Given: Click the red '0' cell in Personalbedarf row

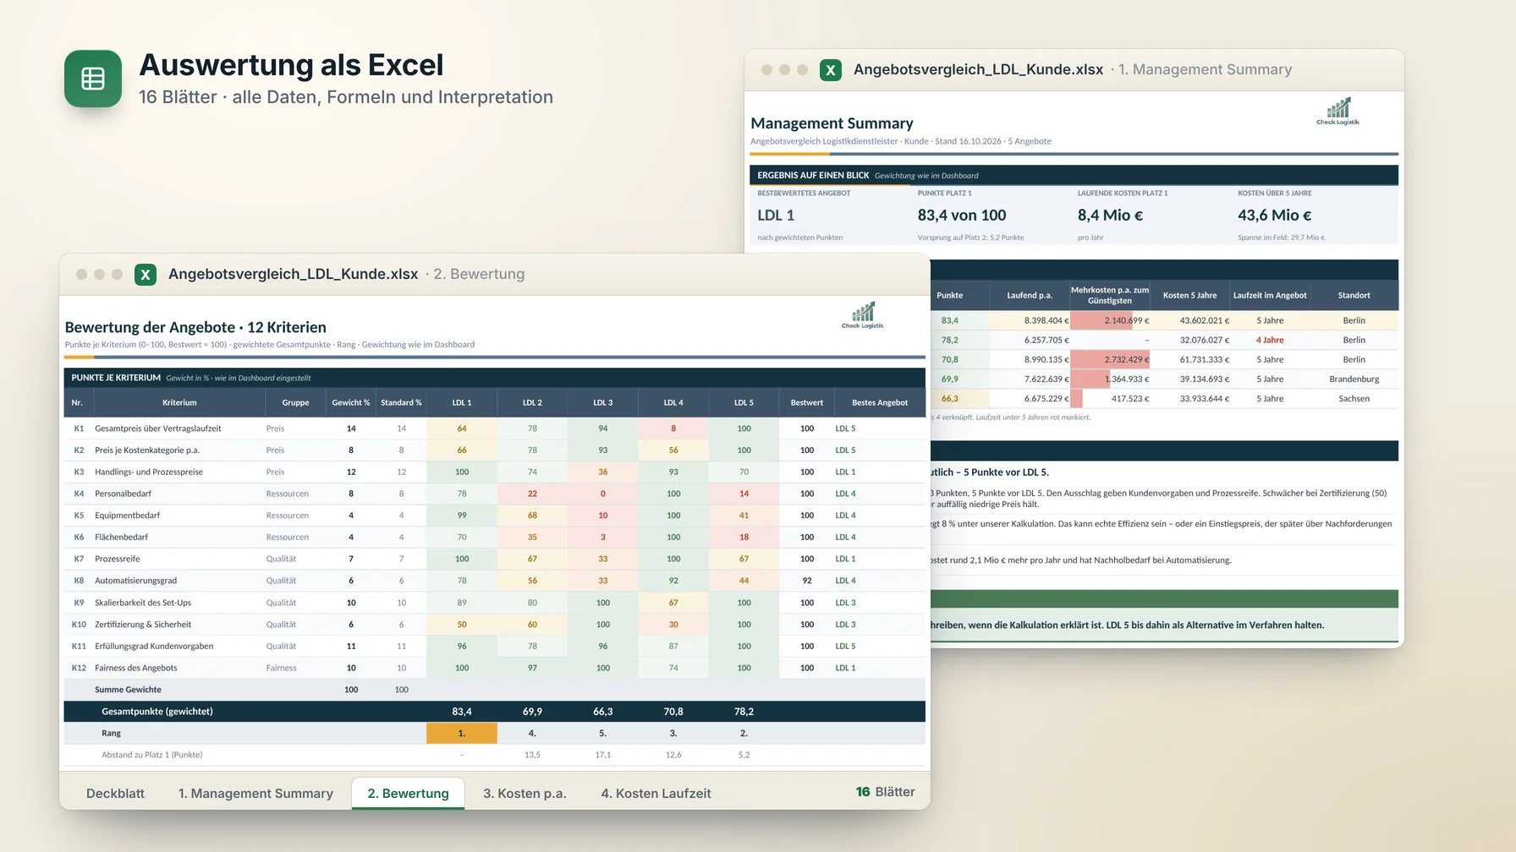Looking at the screenshot, I should tap(602, 494).
